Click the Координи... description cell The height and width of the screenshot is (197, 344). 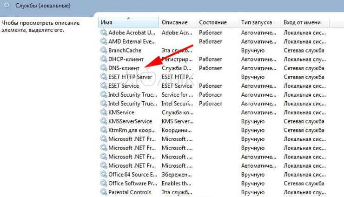[177, 130]
